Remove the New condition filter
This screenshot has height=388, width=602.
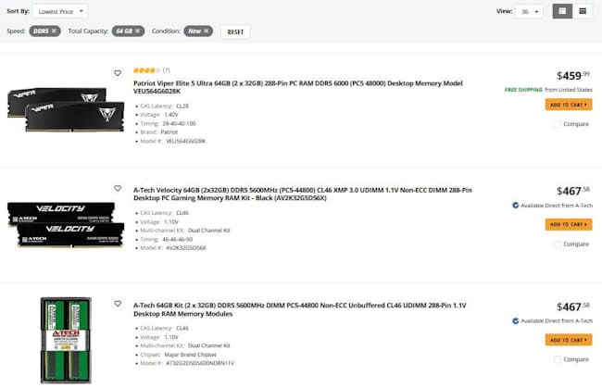(207, 31)
